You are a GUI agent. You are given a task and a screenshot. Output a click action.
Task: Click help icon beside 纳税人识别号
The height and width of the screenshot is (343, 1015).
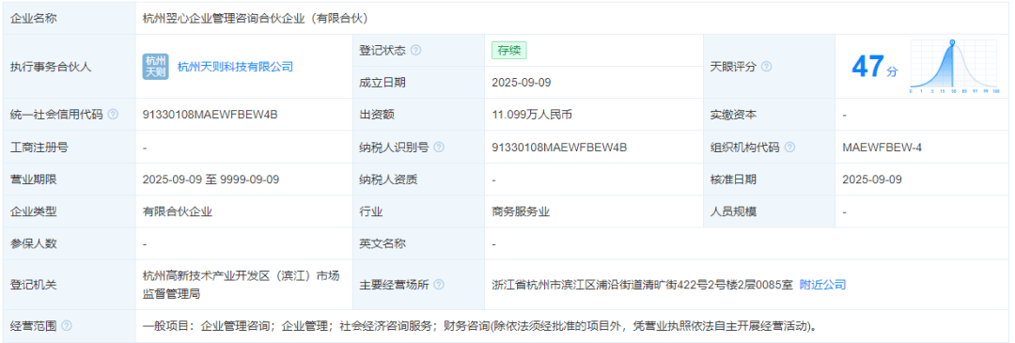click(439, 147)
